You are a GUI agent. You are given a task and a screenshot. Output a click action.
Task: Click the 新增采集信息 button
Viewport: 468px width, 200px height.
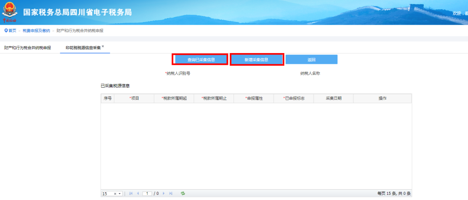[x=257, y=60]
